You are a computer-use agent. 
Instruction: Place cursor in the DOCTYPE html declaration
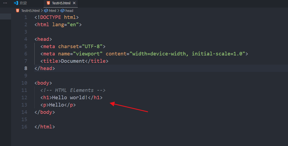[x=56, y=17]
